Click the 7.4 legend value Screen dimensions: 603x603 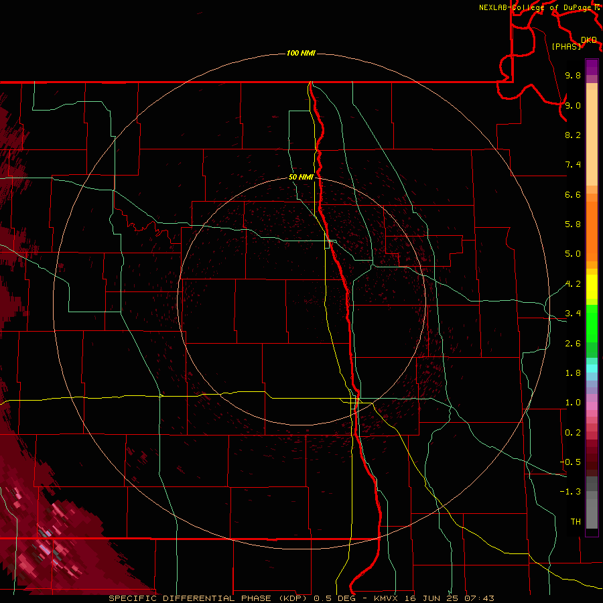(x=573, y=165)
